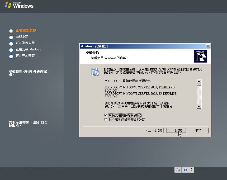This screenshot has width=227, height=180.
Task: Click the 授權合約 heading text
Action: pyautogui.click(x=92, y=53)
